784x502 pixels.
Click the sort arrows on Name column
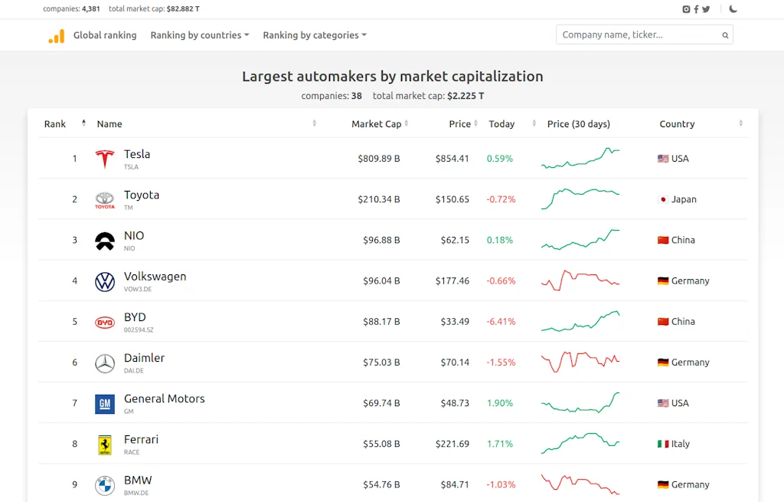(x=313, y=123)
